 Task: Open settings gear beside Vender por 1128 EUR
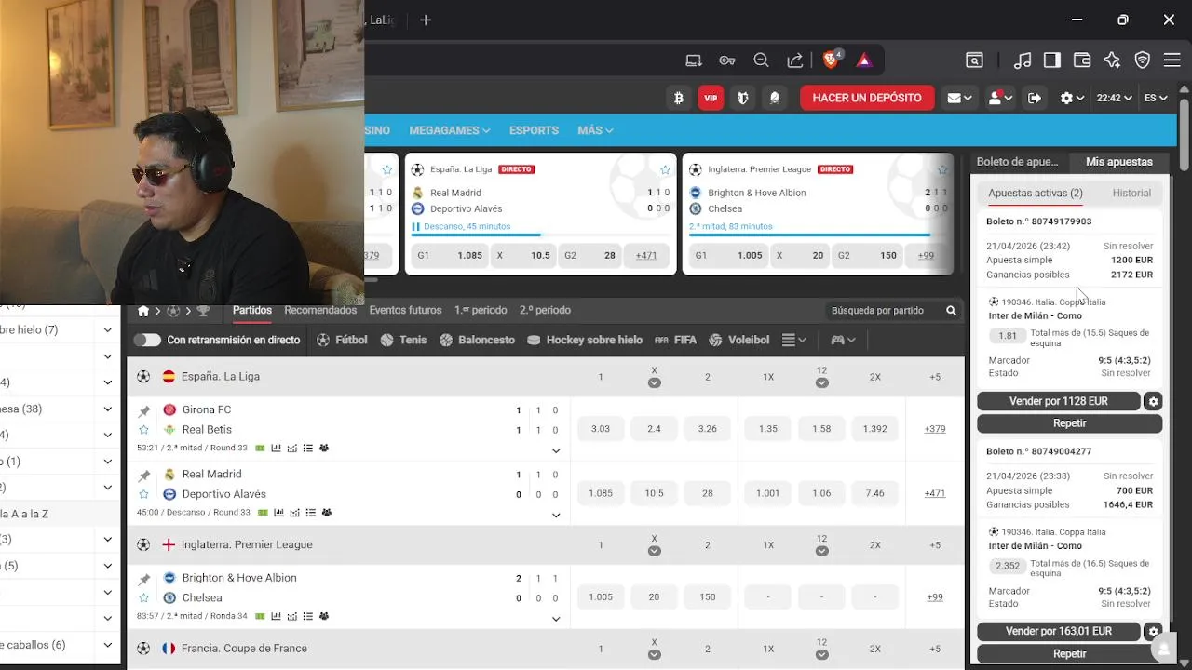click(1154, 401)
